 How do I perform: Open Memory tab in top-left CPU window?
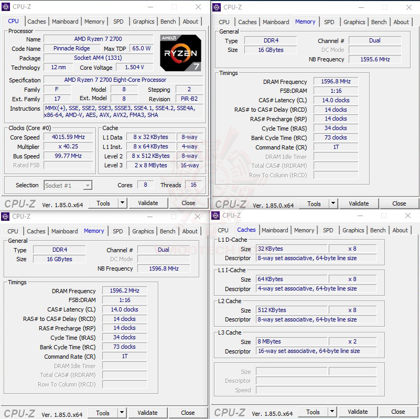coord(94,22)
